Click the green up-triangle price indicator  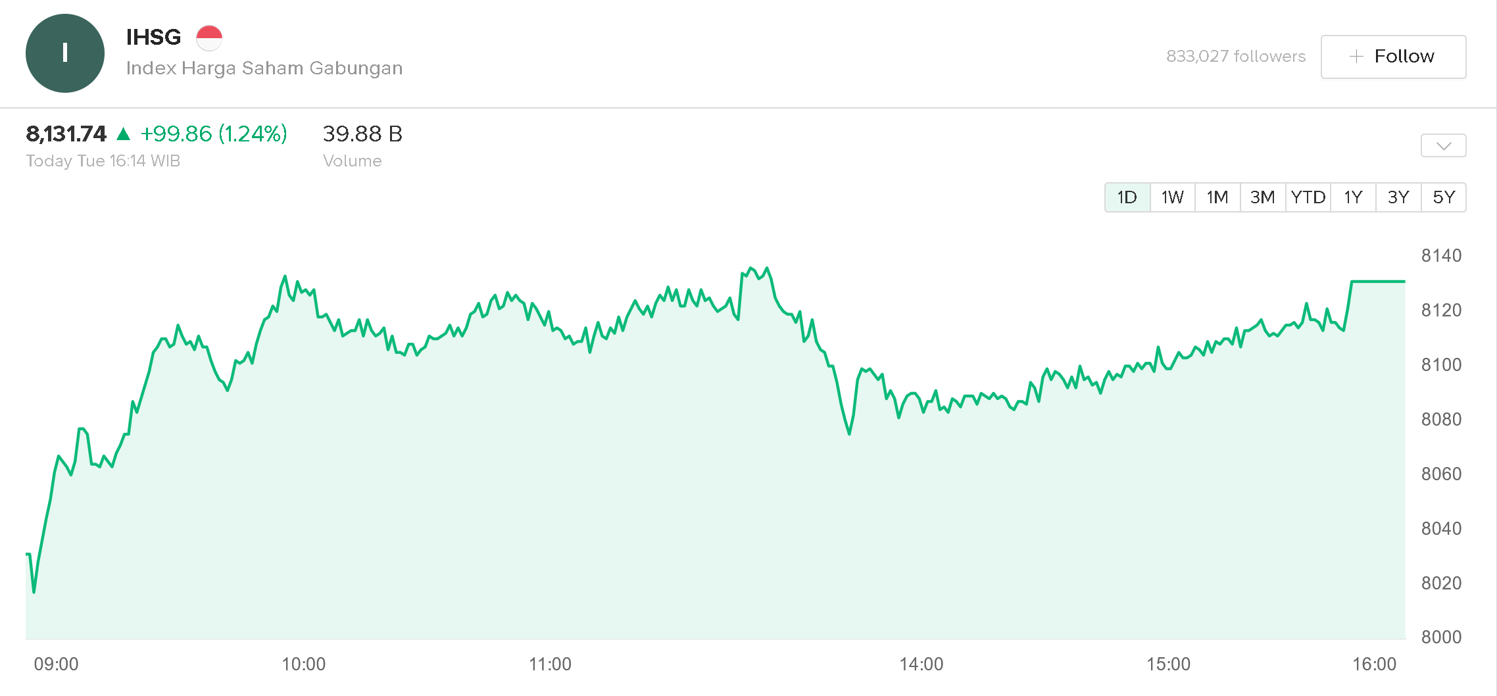(x=123, y=134)
